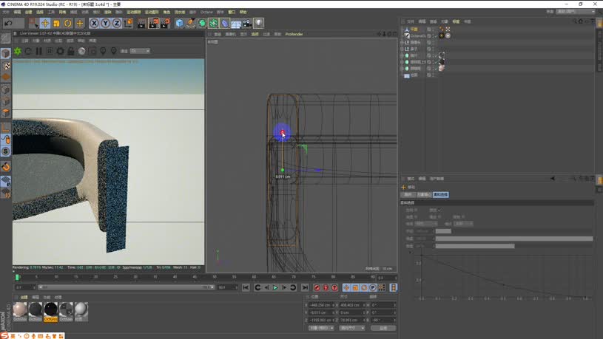Open the first menu in main menu bar
This screenshot has height=339, width=603.
[6, 13]
